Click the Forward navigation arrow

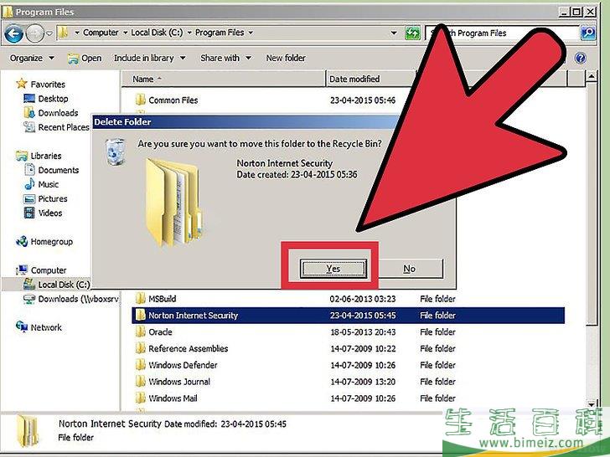point(34,33)
